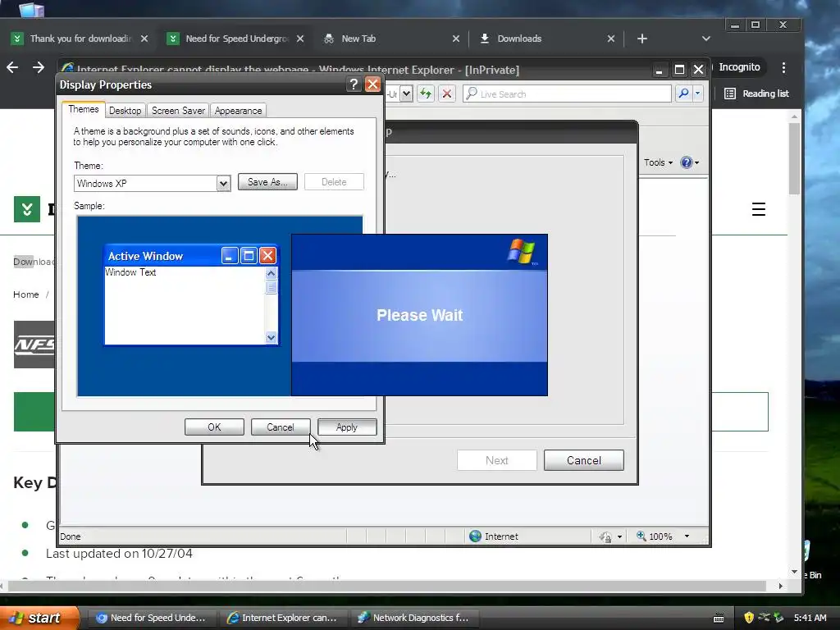Open Need for Speed taskbar item

[x=152, y=618]
